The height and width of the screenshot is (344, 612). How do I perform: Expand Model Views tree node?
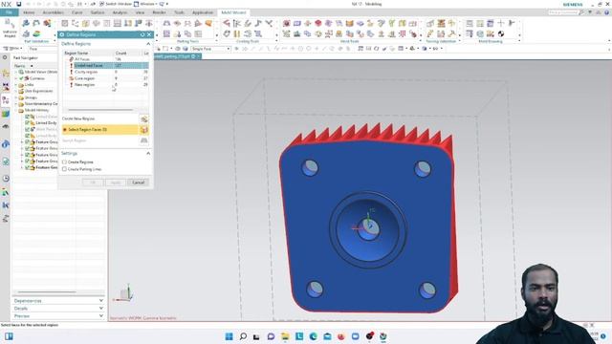[16, 73]
